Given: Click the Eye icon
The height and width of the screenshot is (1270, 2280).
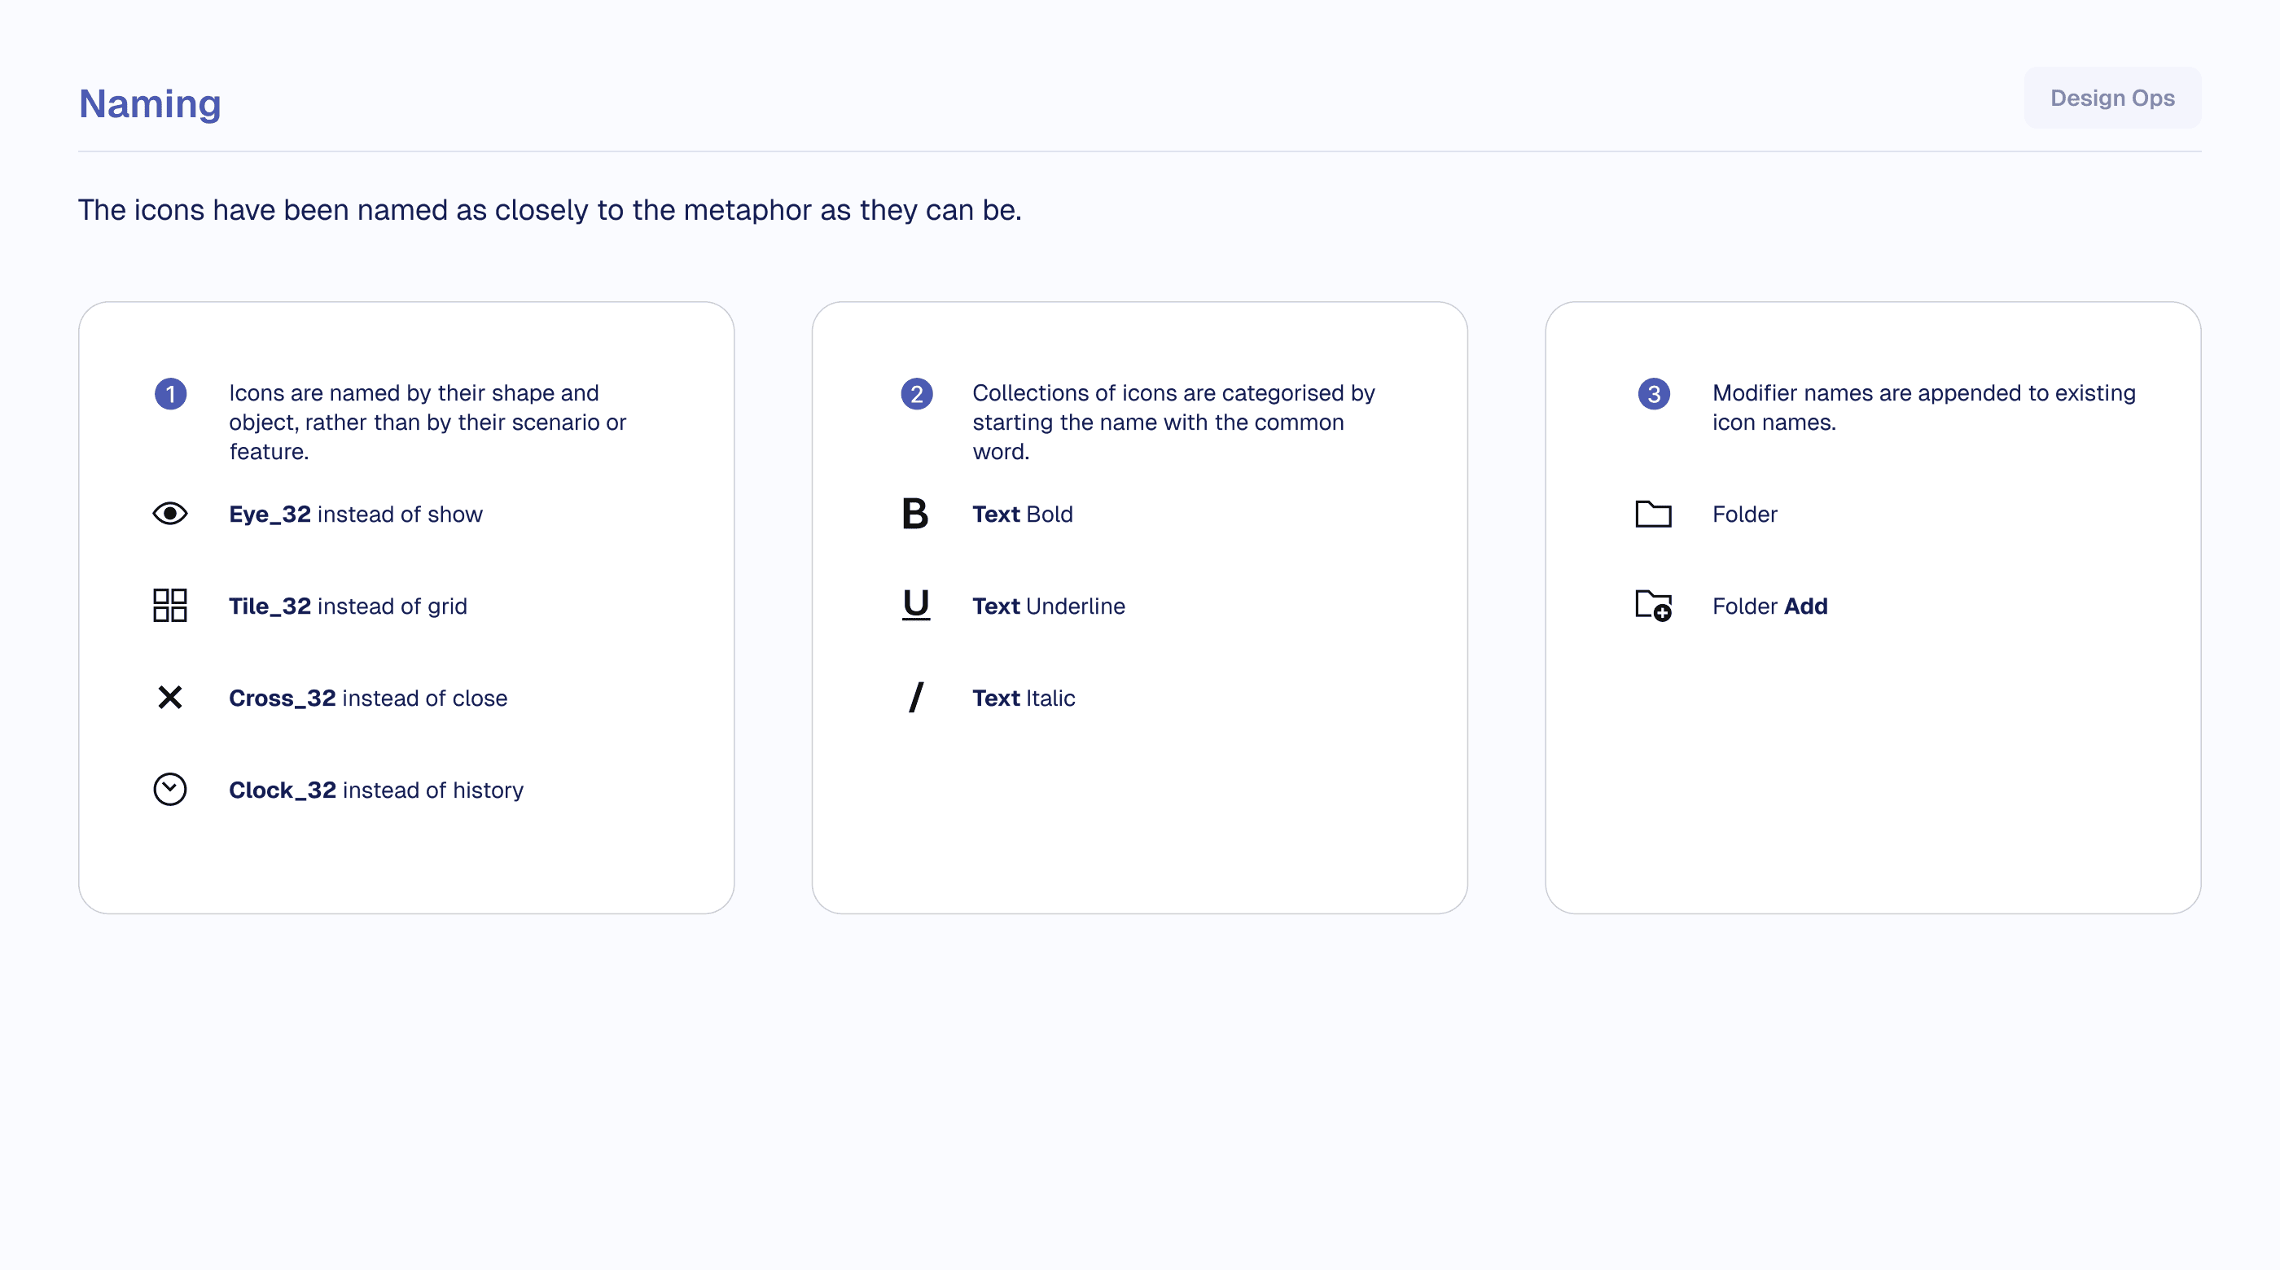Looking at the screenshot, I should 170,515.
